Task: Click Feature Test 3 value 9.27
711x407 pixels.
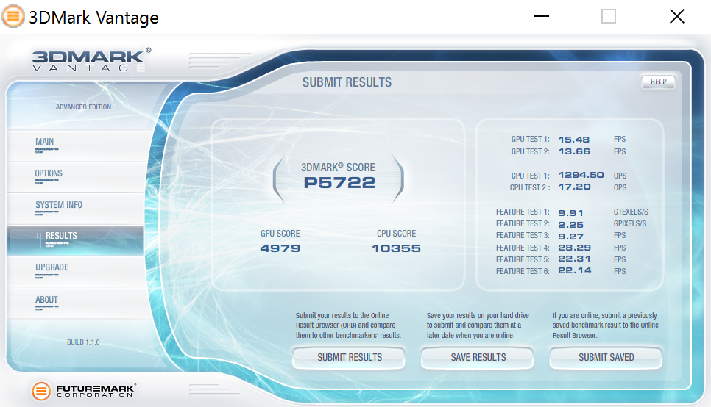Action: click(571, 237)
